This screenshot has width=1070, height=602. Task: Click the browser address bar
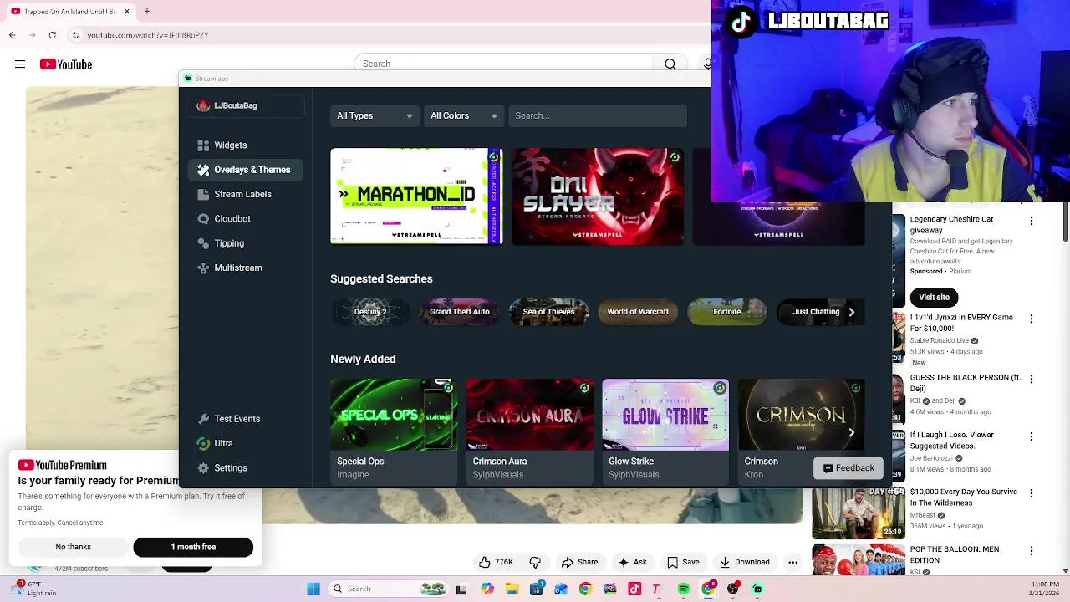385,35
